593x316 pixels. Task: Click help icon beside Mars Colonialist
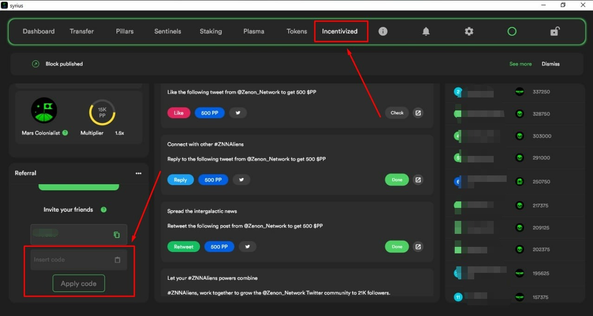[65, 133]
